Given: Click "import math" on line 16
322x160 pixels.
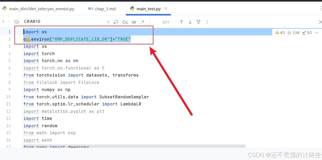Looking at the screenshot, I should (x=38, y=140).
